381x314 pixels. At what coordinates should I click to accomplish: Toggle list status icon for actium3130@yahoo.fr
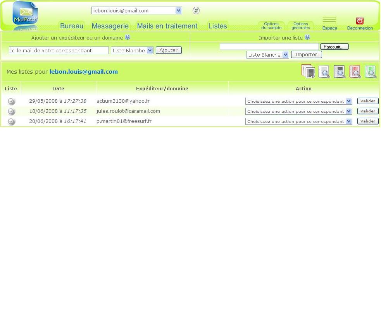coord(12,102)
